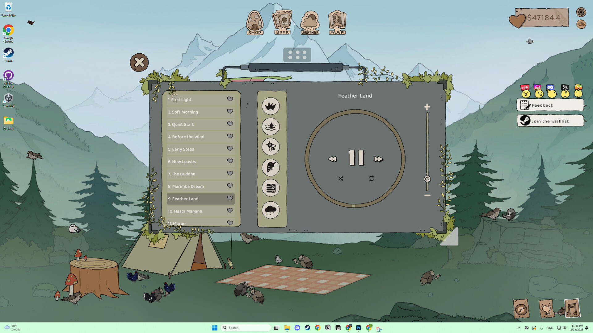Open the Weather panel
This screenshot has height=333, width=593.
310,22
